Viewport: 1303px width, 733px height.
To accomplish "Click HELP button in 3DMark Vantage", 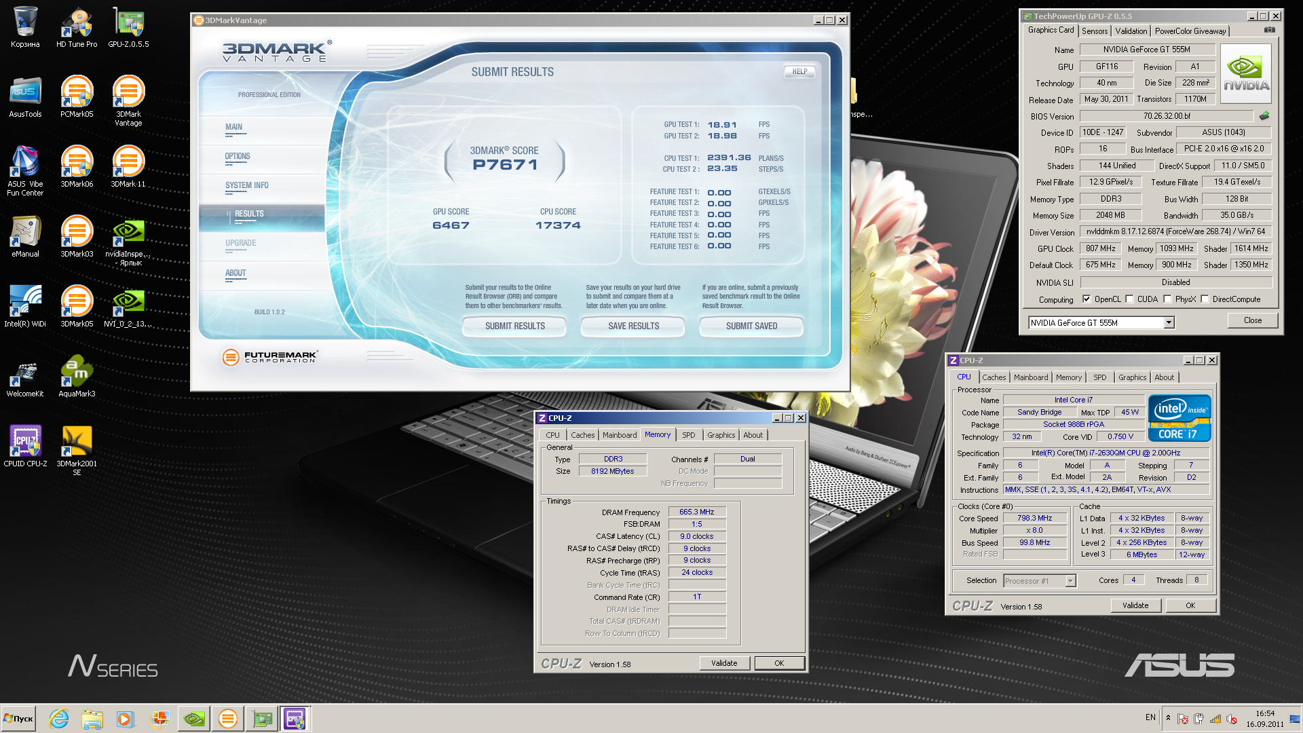I will point(800,71).
